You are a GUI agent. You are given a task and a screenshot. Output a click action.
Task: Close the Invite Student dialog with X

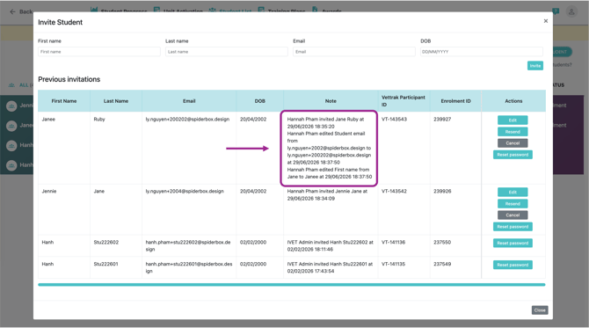click(545, 21)
